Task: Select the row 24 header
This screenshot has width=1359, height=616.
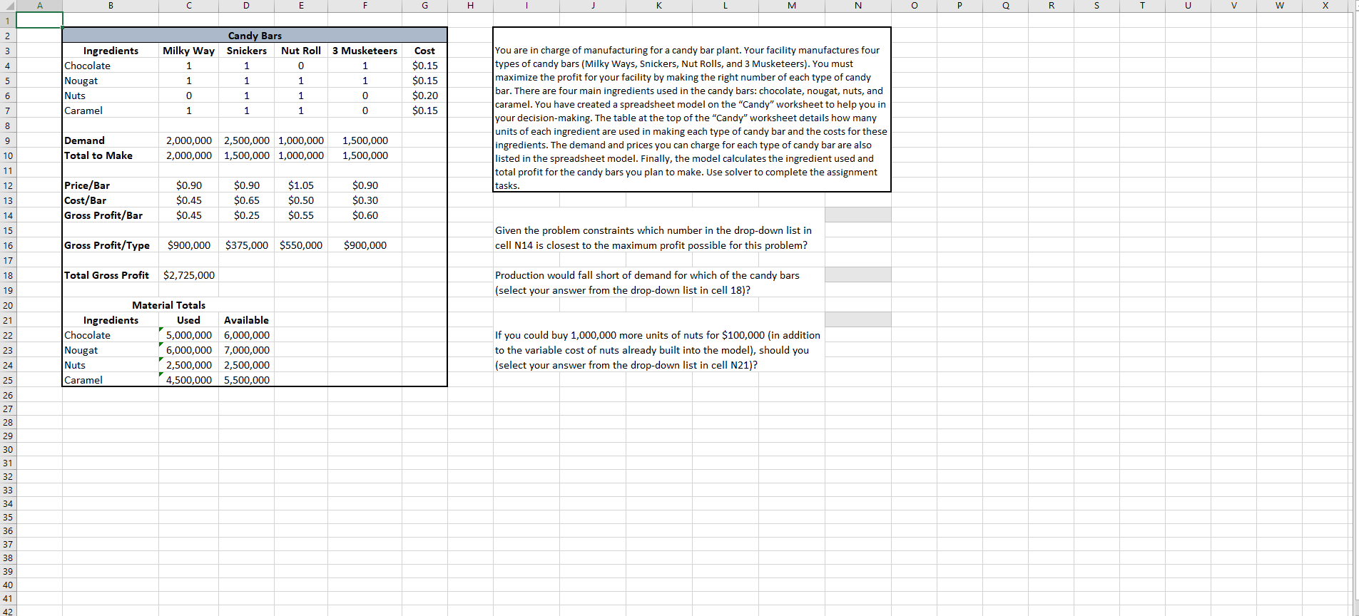Action: pos(8,365)
